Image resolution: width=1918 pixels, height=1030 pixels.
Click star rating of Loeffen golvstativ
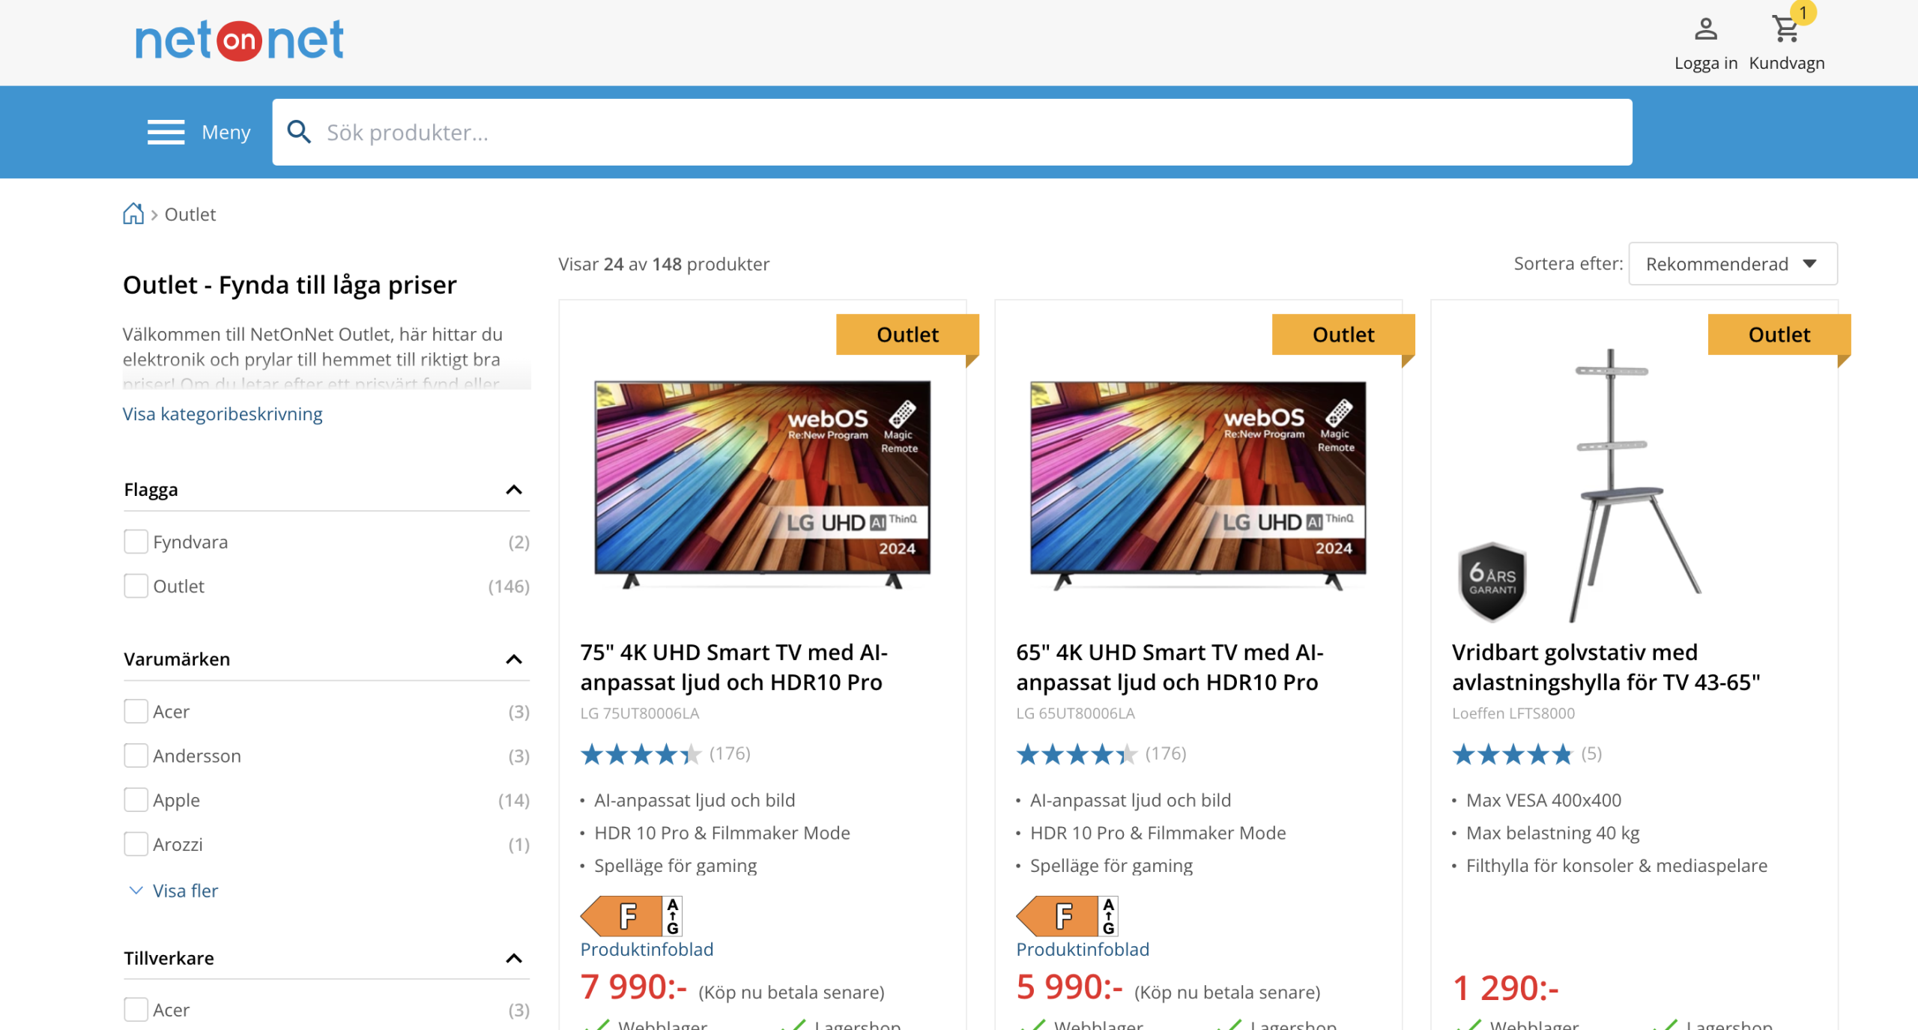[1512, 754]
